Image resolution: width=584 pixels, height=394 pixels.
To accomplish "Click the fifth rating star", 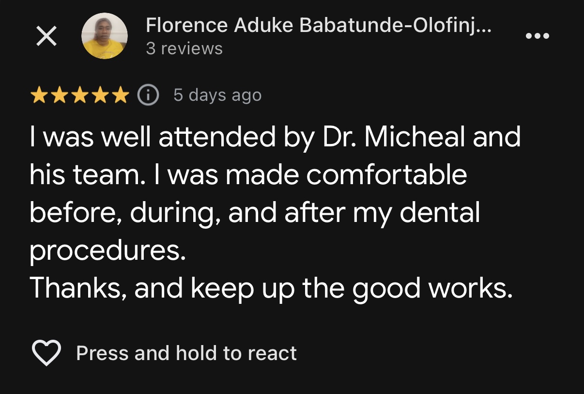I will 120,95.
